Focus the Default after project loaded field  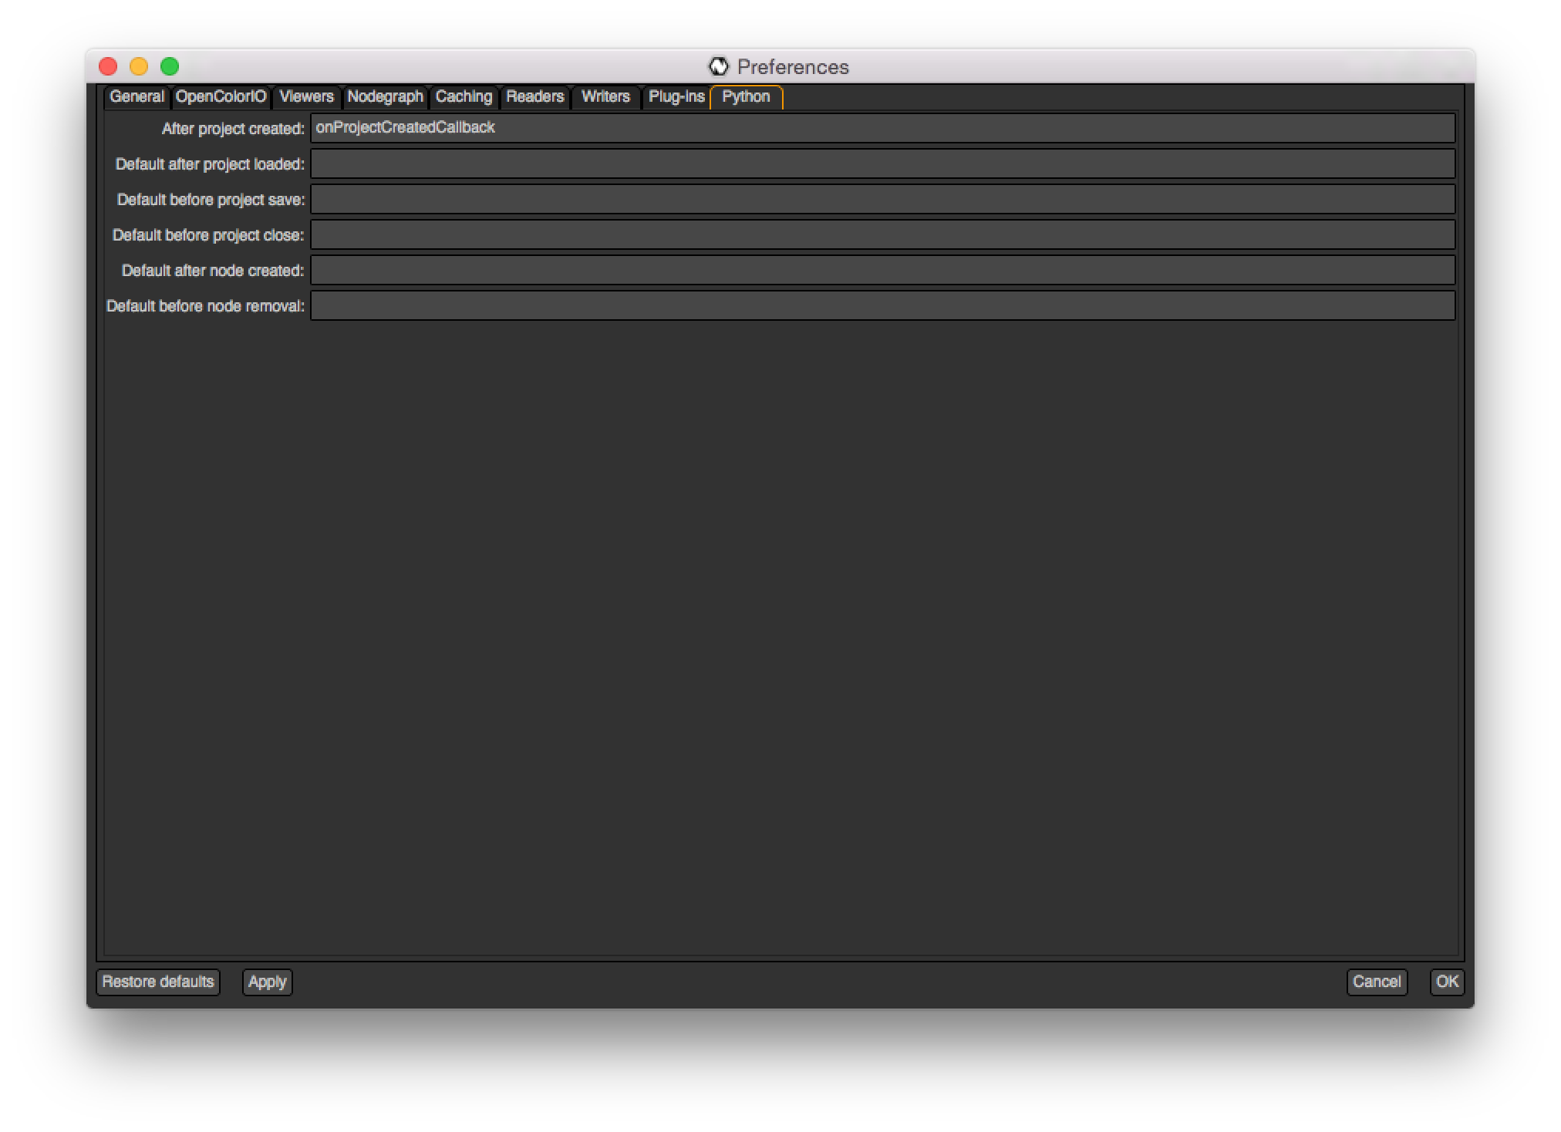(882, 163)
